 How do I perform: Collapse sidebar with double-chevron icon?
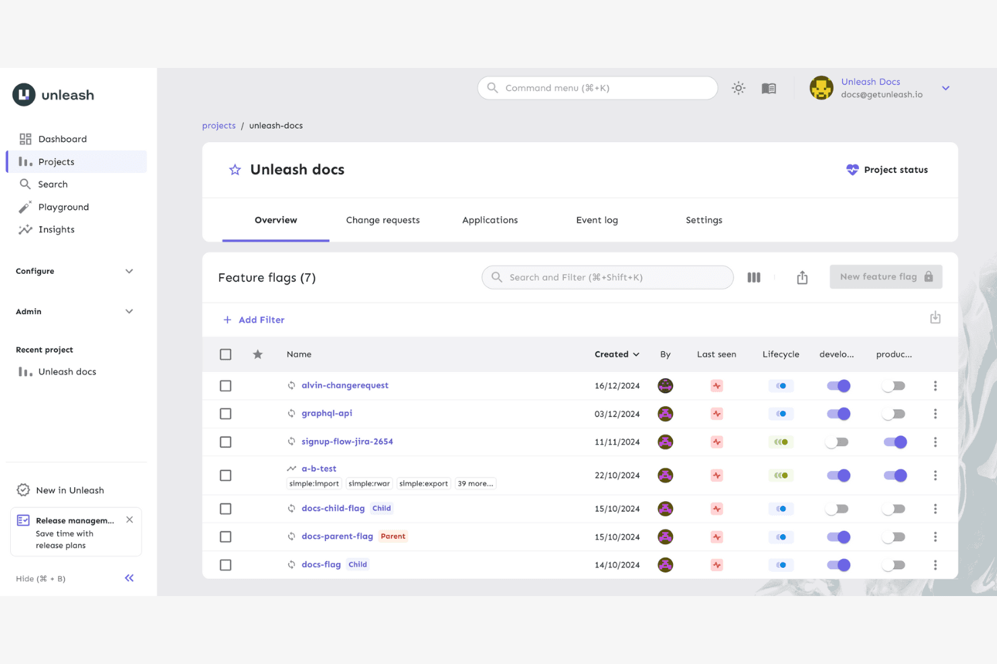[x=129, y=578]
